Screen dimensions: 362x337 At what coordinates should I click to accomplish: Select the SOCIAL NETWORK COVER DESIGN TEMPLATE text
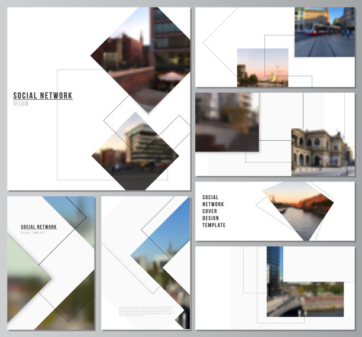[x=214, y=211]
